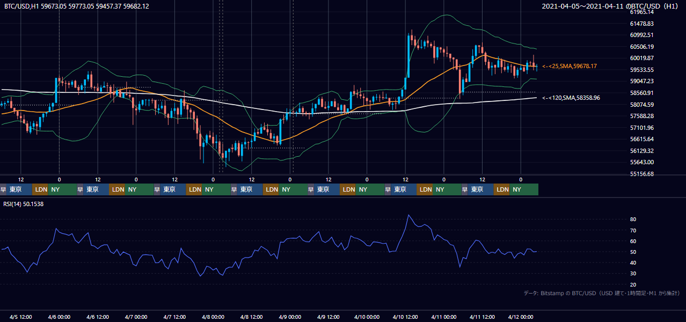
Task: Click price axis value 58074.59
Action: [641, 105]
